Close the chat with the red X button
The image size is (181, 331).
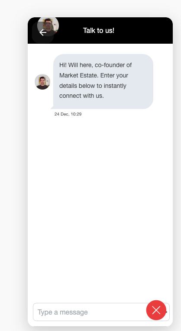point(156,310)
